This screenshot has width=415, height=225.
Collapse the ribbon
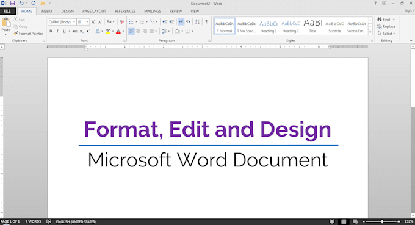[x=411, y=41]
